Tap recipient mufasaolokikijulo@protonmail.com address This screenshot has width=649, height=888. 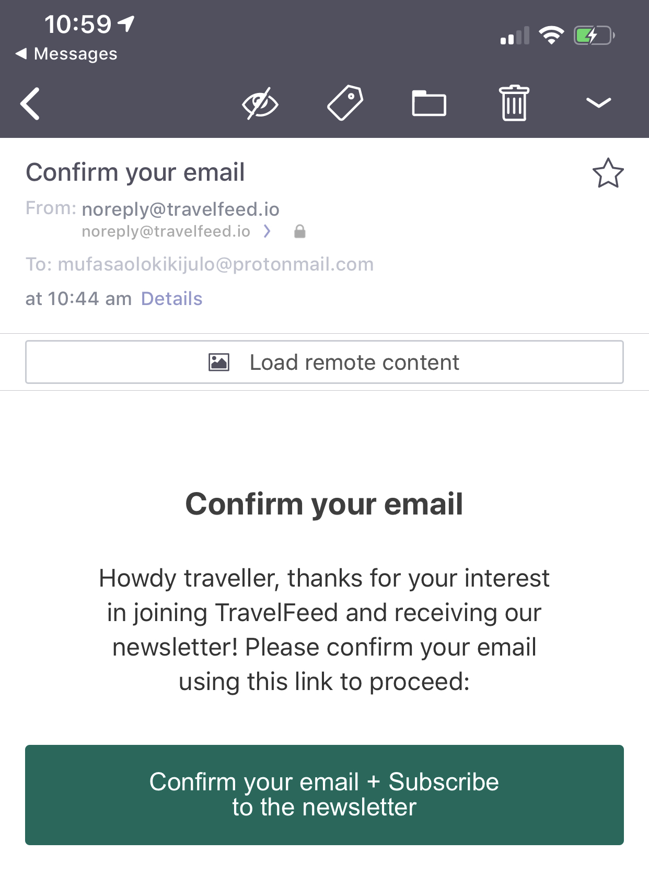pyautogui.click(x=216, y=264)
